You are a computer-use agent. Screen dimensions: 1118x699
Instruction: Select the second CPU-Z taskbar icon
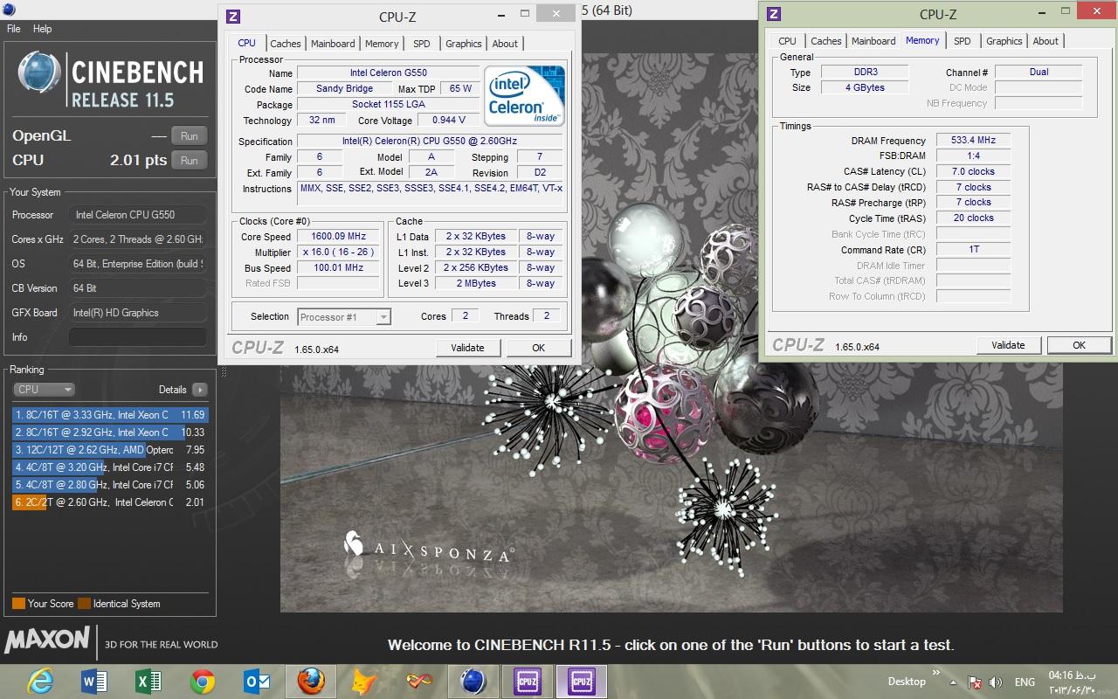582,681
